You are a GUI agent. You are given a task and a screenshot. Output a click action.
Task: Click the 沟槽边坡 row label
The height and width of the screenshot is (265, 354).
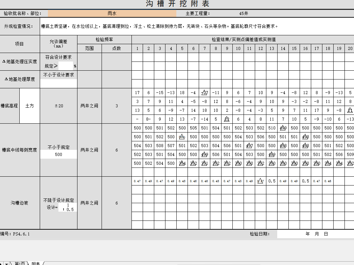(x=20, y=203)
